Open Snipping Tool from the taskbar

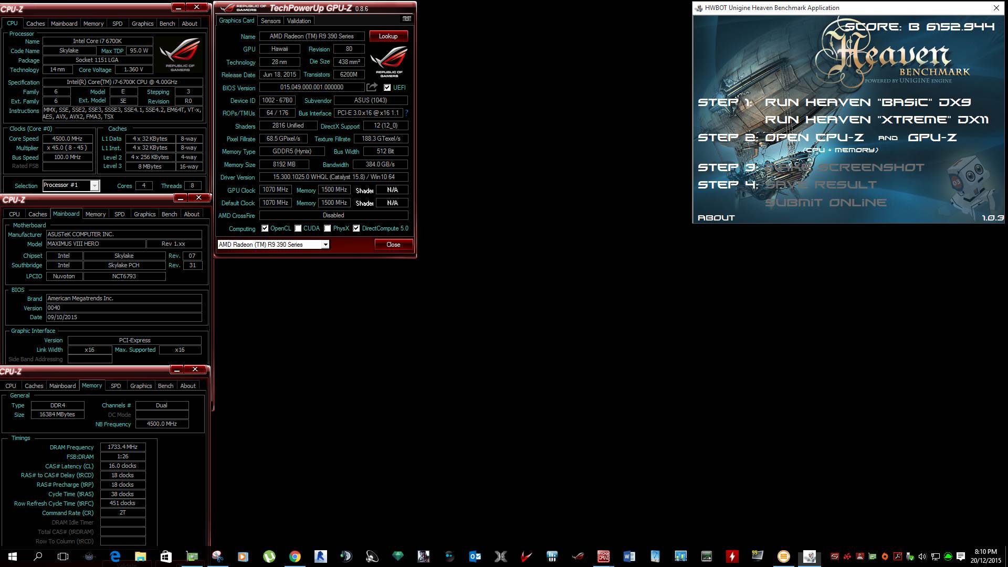pyautogui.click(x=218, y=556)
